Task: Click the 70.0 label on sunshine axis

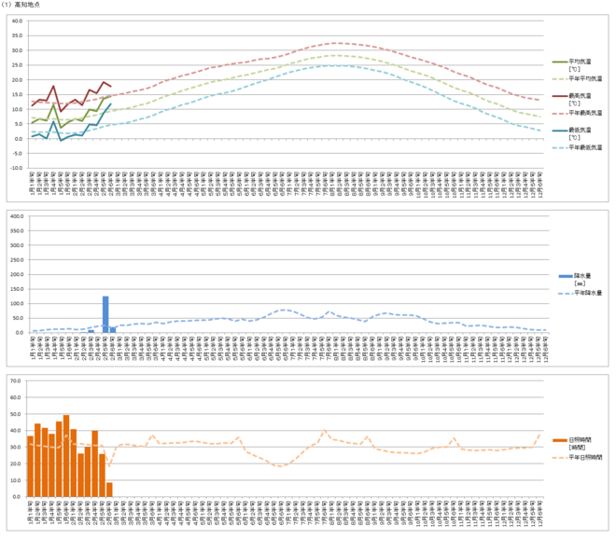Action: [x=16, y=380]
